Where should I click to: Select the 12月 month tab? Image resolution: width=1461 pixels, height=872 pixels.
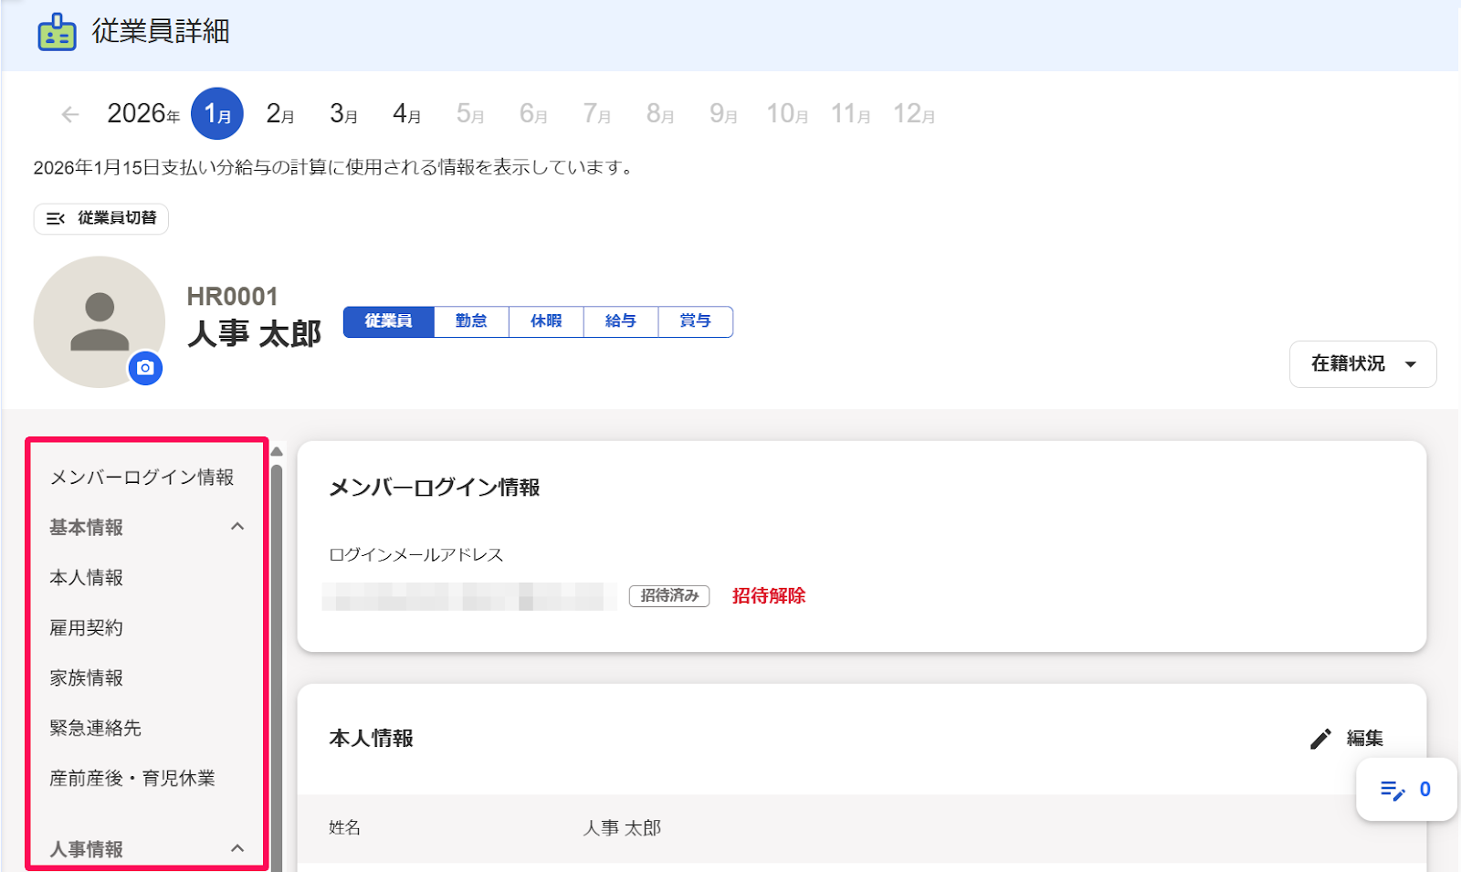[914, 114]
